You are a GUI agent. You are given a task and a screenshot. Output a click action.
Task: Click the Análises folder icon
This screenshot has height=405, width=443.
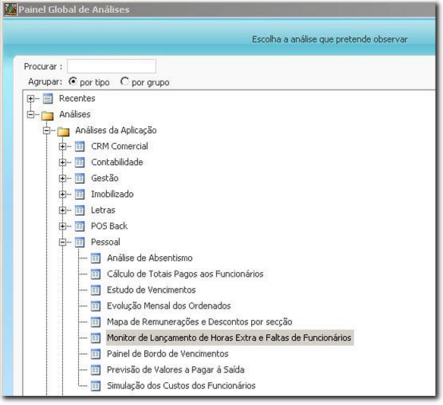[47, 115]
